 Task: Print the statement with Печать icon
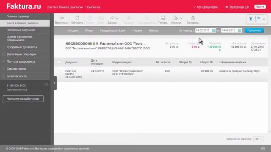tap(163, 18)
